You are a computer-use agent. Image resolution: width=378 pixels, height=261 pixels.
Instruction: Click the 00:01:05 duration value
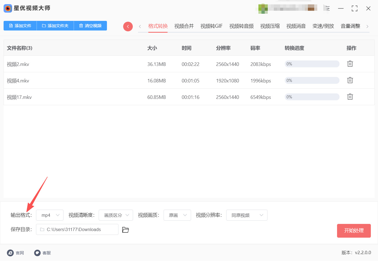point(191,81)
